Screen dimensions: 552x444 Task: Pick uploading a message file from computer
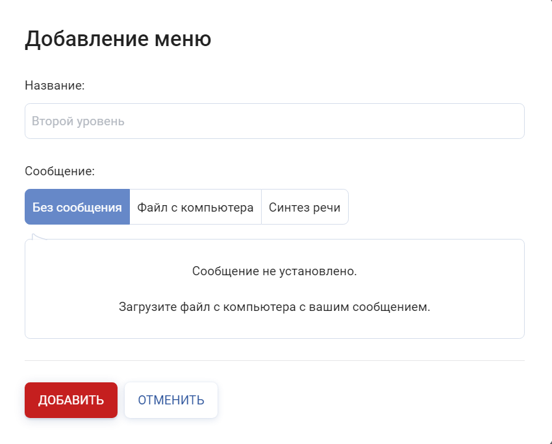[195, 208]
